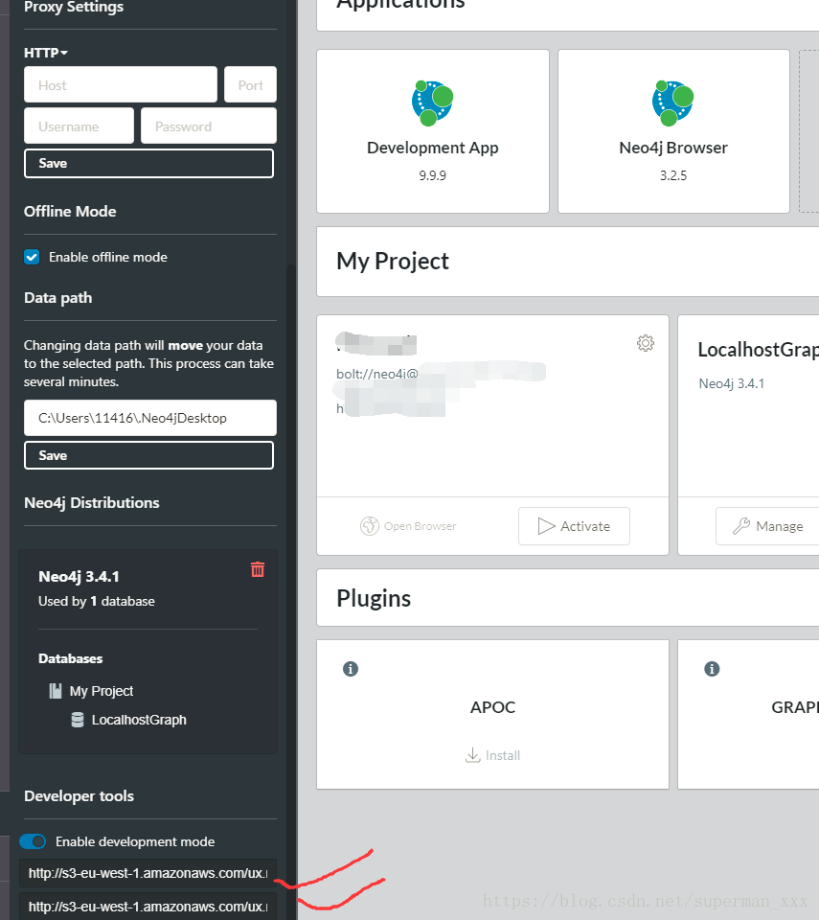819x920 pixels.
Task: Save the proxy settings
Action: tap(149, 163)
